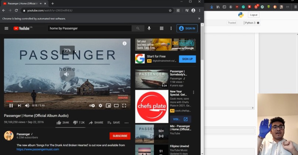Click the YouTube search input field

coord(90,28)
